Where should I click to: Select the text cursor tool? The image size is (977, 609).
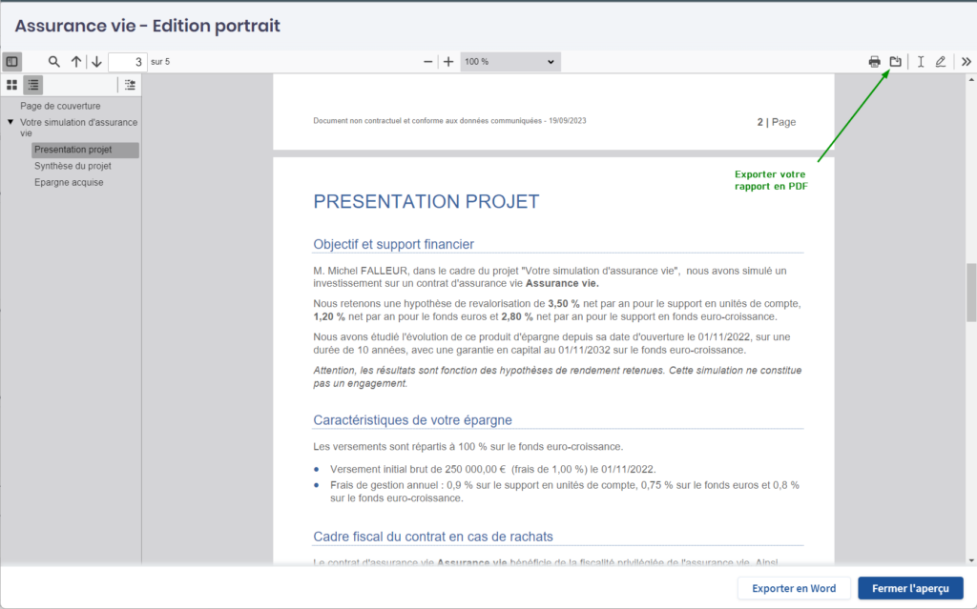click(x=921, y=62)
